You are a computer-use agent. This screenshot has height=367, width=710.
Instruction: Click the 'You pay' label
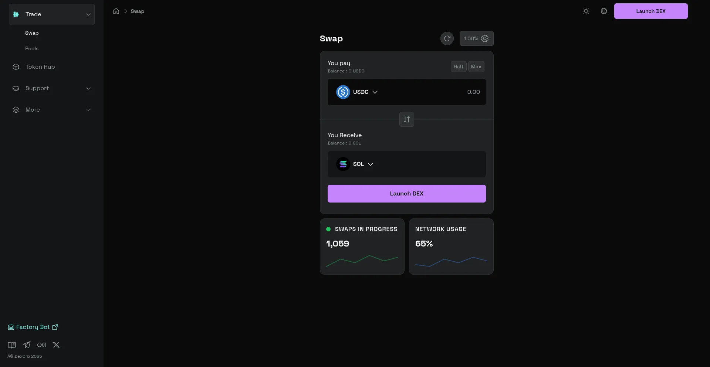tap(339, 63)
